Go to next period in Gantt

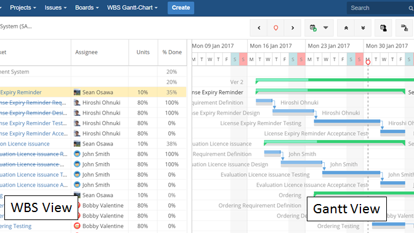[x=293, y=28]
